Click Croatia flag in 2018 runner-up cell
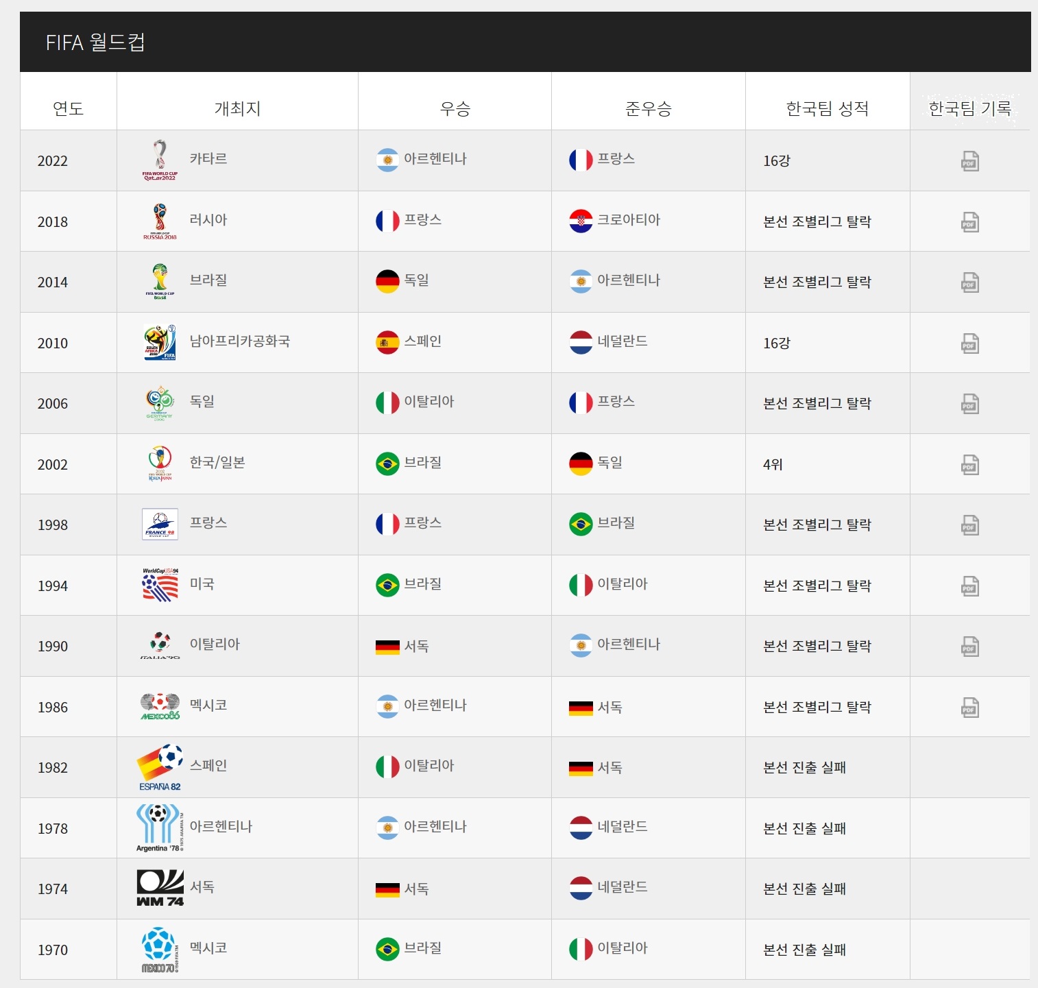Viewport: 1038px width, 988px height. pyautogui.click(x=581, y=221)
